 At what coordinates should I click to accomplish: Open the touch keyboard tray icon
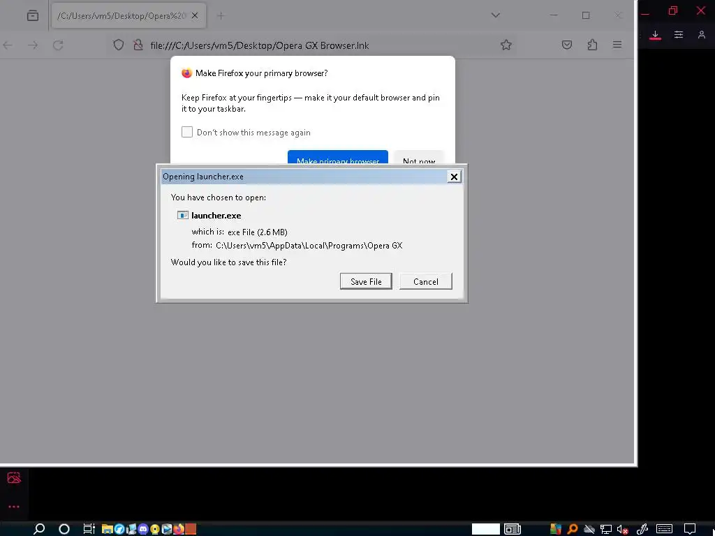pyautogui.click(x=664, y=529)
